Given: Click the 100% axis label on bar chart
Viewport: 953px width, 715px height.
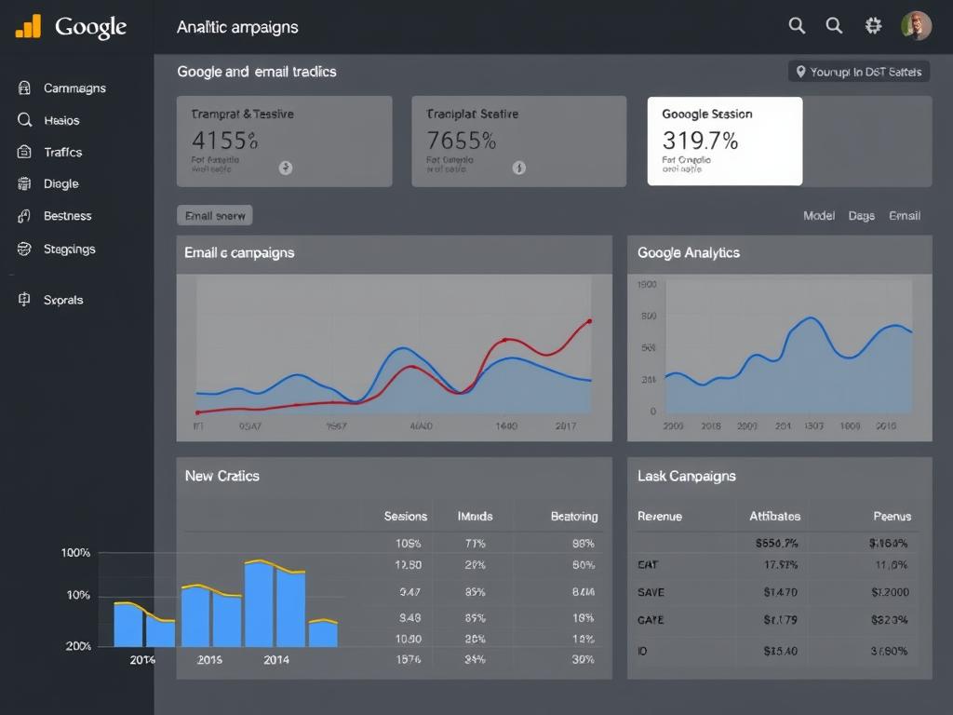Looking at the screenshot, I should pyautogui.click(x=75, y=553).
